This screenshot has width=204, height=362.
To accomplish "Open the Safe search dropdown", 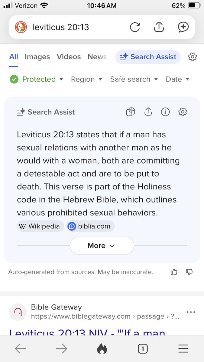I will pyautogui.click(x=134, y=79).
